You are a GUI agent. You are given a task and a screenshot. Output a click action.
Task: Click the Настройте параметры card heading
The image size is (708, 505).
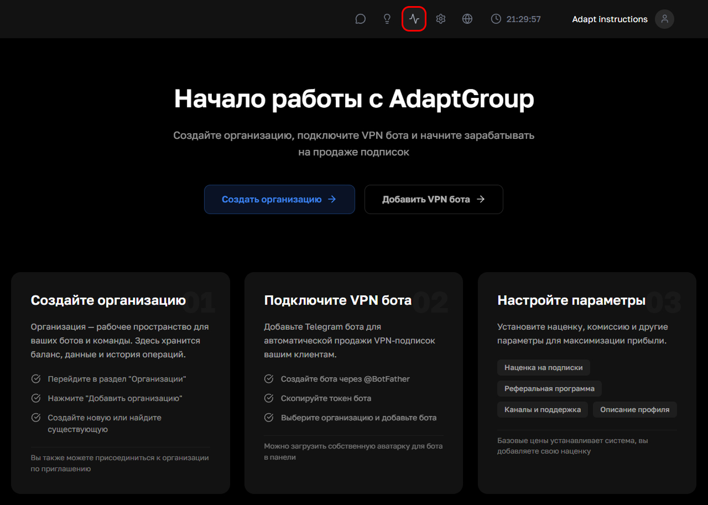[x=571, y=300]
